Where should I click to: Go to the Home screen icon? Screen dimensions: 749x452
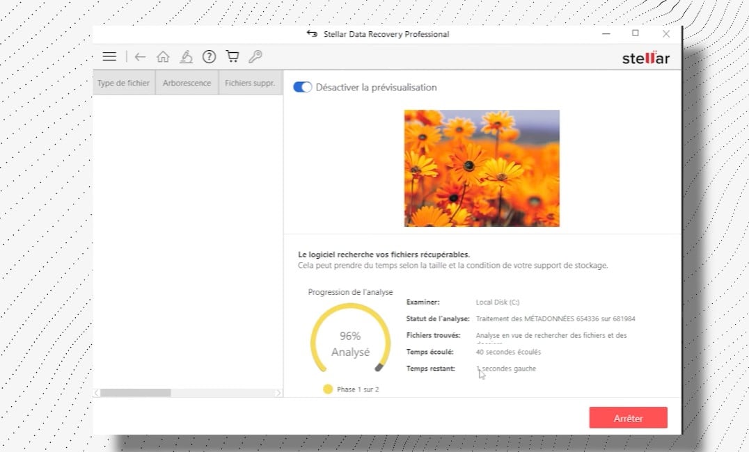(x=163, y=56)
